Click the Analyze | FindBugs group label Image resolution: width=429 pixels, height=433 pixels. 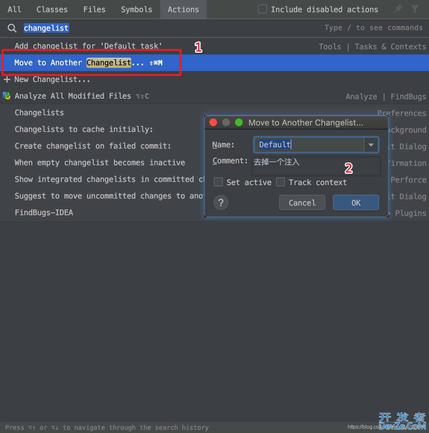point(386,97)
